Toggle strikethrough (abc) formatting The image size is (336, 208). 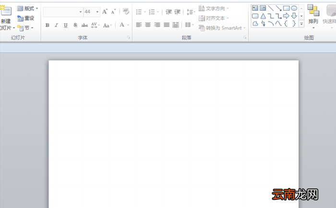click(84, 25)
